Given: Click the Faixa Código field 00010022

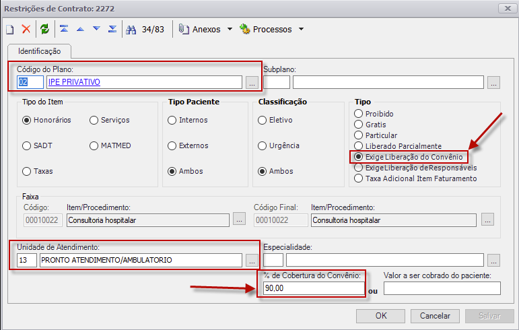Looking at the screenshot, I should click(42, 220).
